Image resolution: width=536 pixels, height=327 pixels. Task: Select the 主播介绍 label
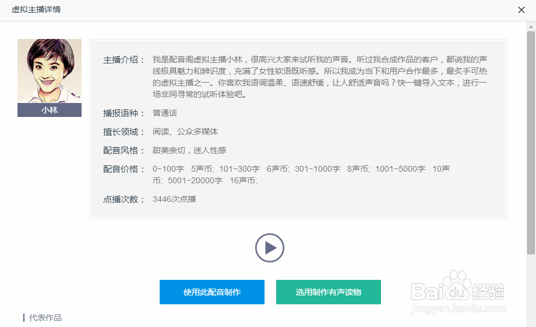[124, 60]
